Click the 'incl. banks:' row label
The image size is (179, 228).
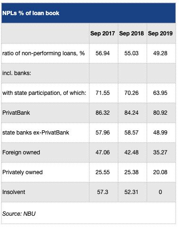[x=17, y=73]
